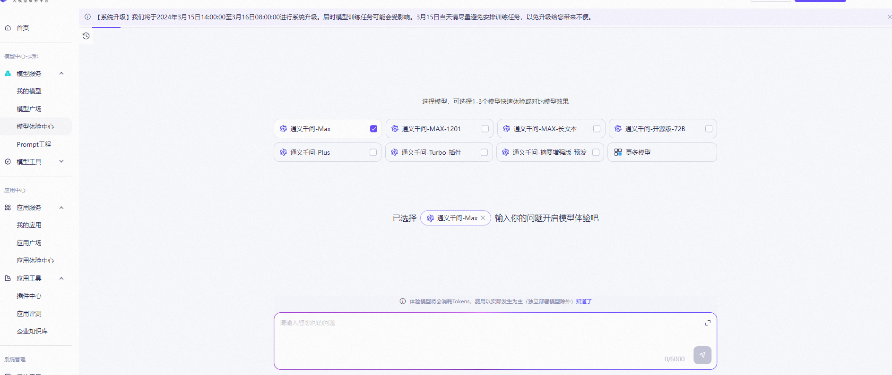Click the 选择模型 instruction text

click(x=495, y=101)
